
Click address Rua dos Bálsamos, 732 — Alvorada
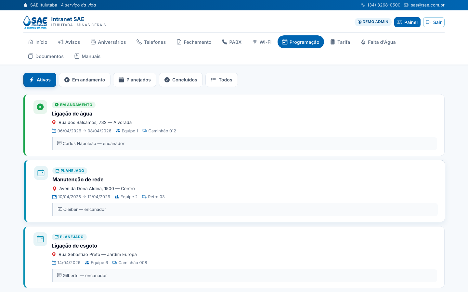point(95,122)
